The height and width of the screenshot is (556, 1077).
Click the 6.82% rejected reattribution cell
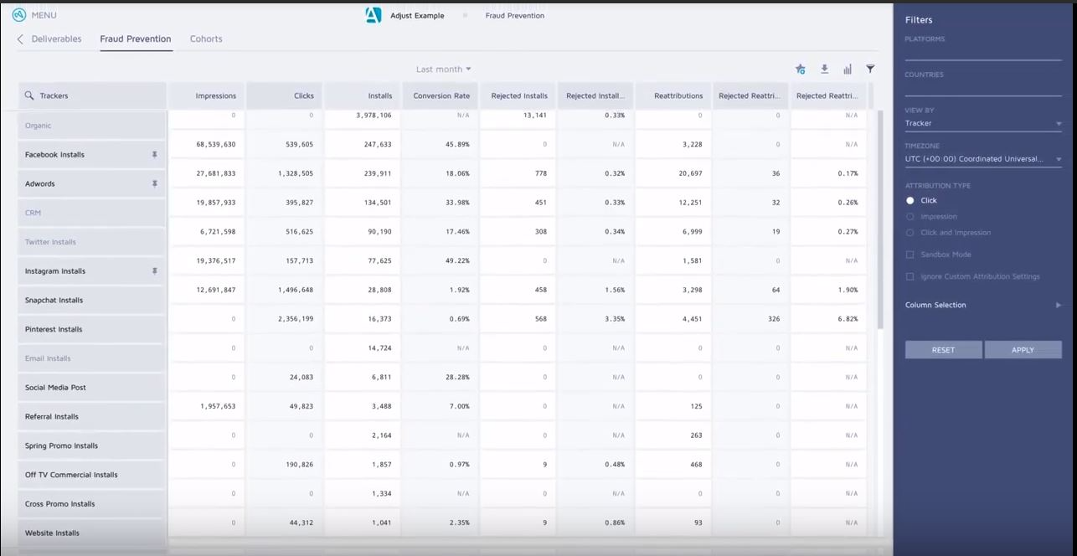click(x=829, y=319)
